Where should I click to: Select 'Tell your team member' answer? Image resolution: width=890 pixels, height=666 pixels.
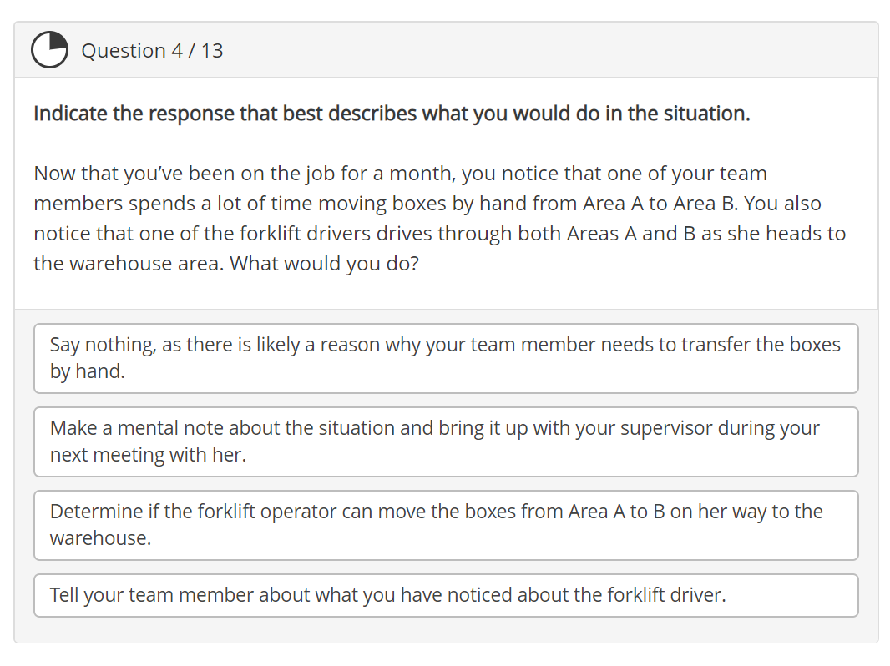coord(445,595)
